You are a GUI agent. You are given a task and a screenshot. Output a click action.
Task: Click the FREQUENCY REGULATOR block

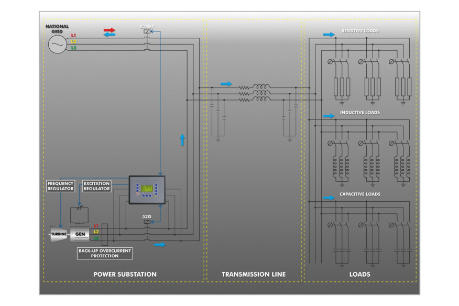coord(60,185)
